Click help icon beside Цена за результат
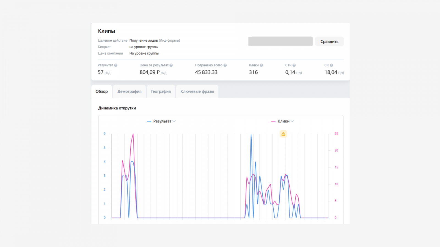 (x=171, y=65)
